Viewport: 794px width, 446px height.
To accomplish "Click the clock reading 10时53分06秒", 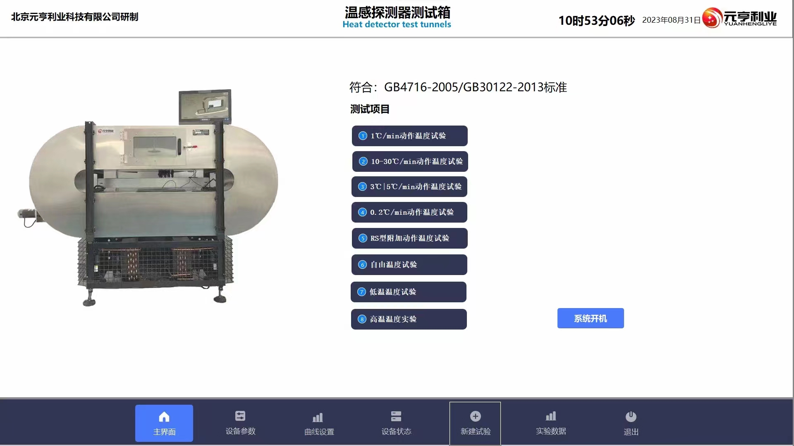I will point(596,20).
